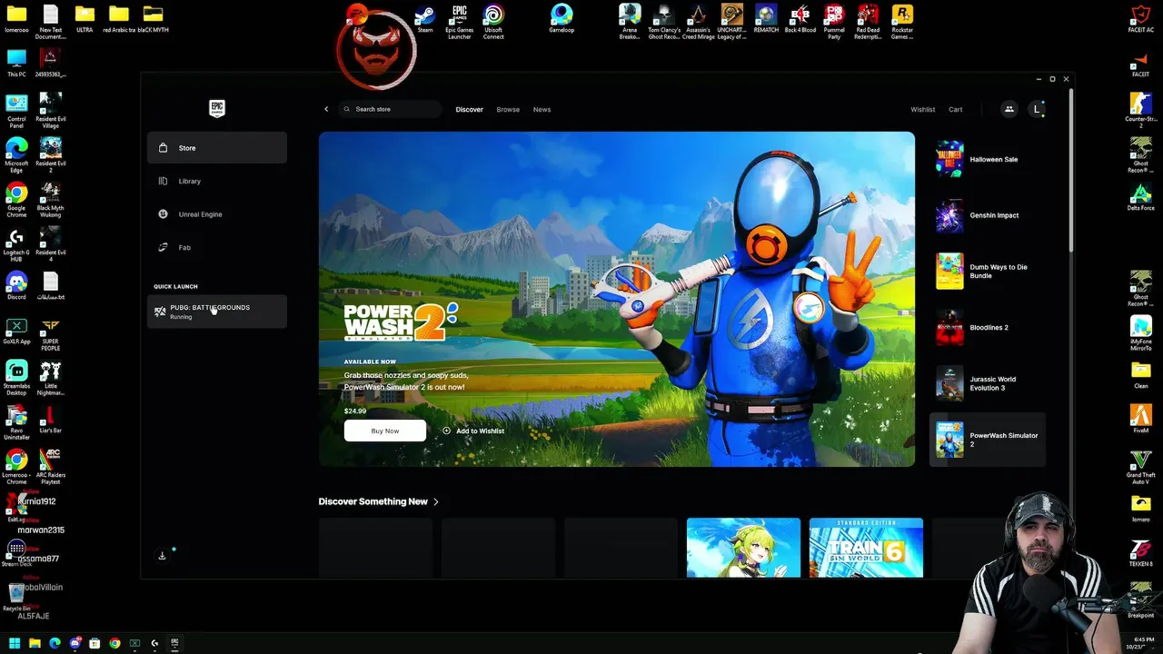
Task: Switch to the Discover tab
Action: [x=469, y=109]
